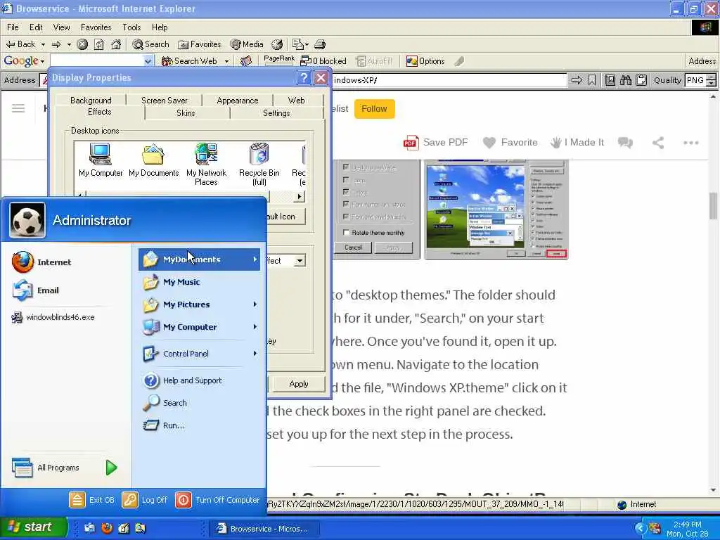
Task: Click Turn Off Computer
Action: coord(217,500)
